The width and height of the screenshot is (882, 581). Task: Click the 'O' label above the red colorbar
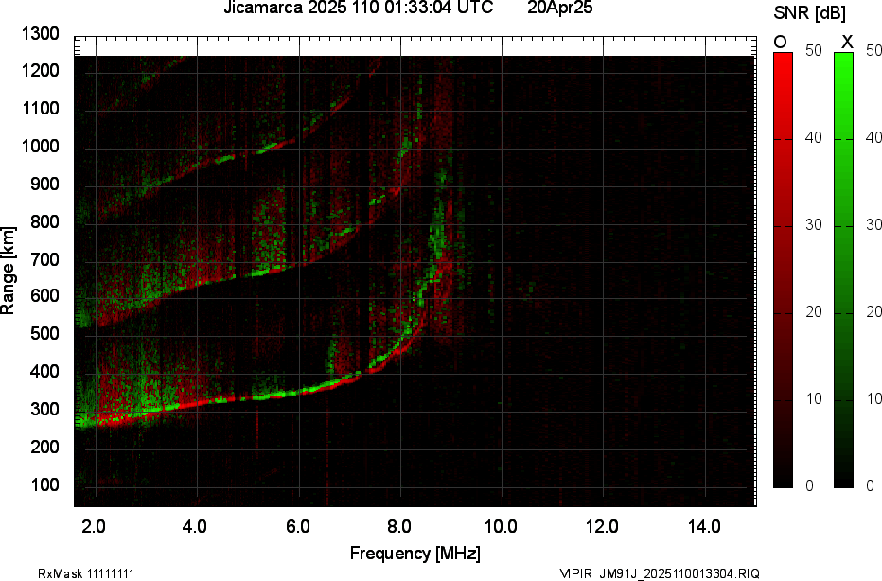tap(780, 43)
